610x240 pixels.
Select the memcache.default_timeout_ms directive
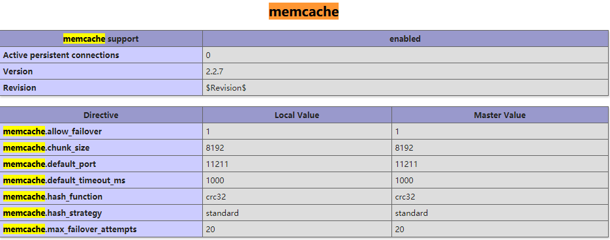point(64,181)
